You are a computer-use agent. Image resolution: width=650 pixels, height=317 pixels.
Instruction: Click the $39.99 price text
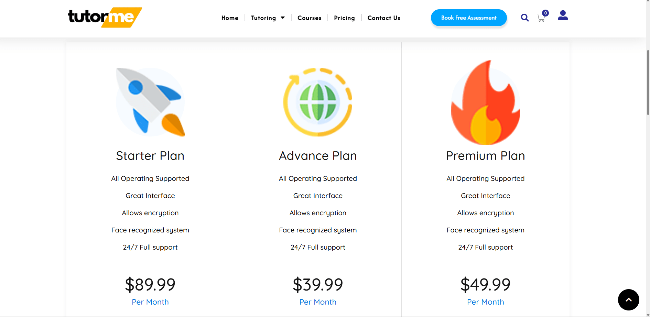318,285
